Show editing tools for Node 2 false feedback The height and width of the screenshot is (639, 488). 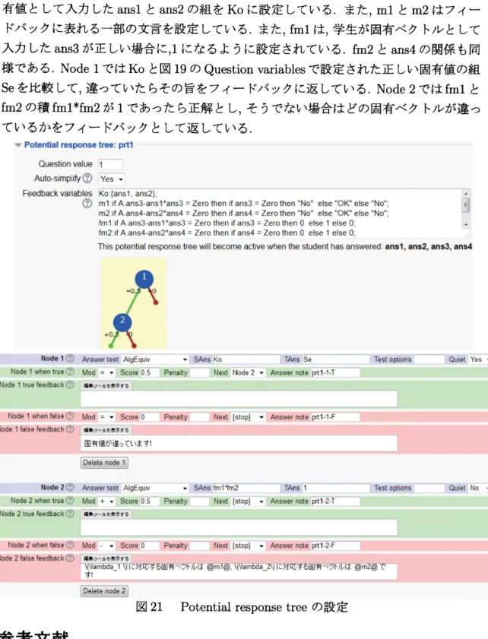coord(106,558)
